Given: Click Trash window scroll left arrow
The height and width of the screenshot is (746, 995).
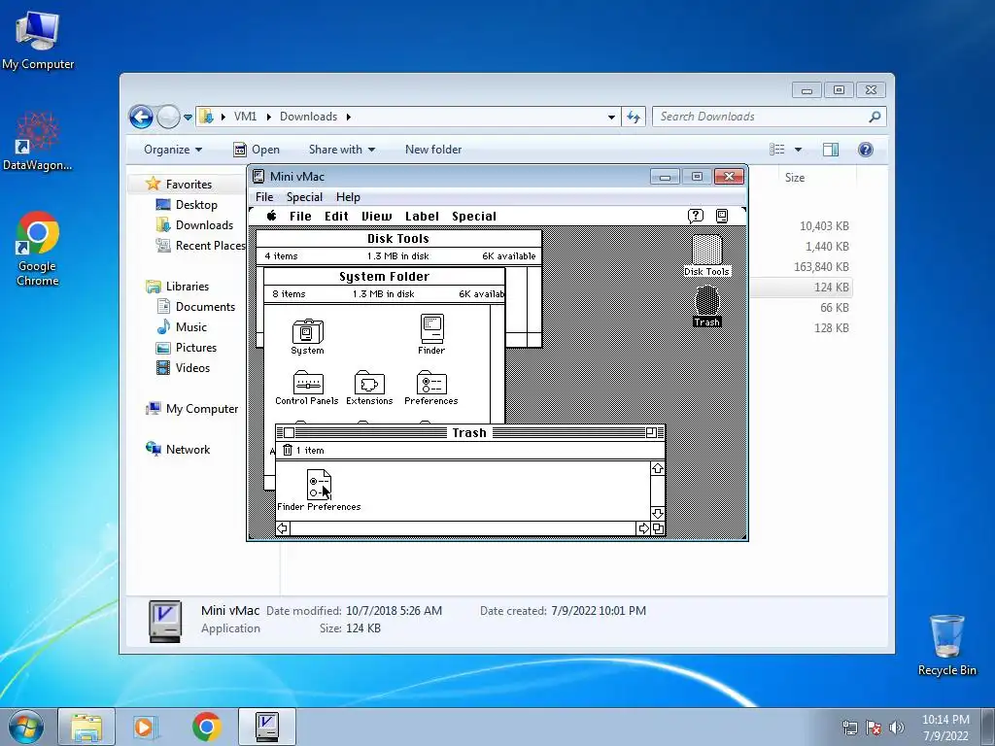Looking at the screenshot, I should [x=283, y=528].
